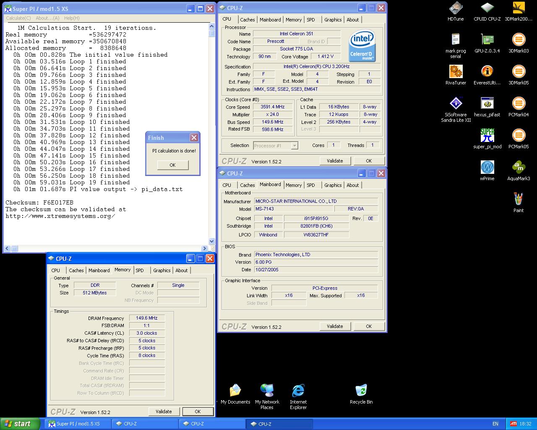Open the CPUID CPU-Z desktop shortcut

tap(487, 11)
